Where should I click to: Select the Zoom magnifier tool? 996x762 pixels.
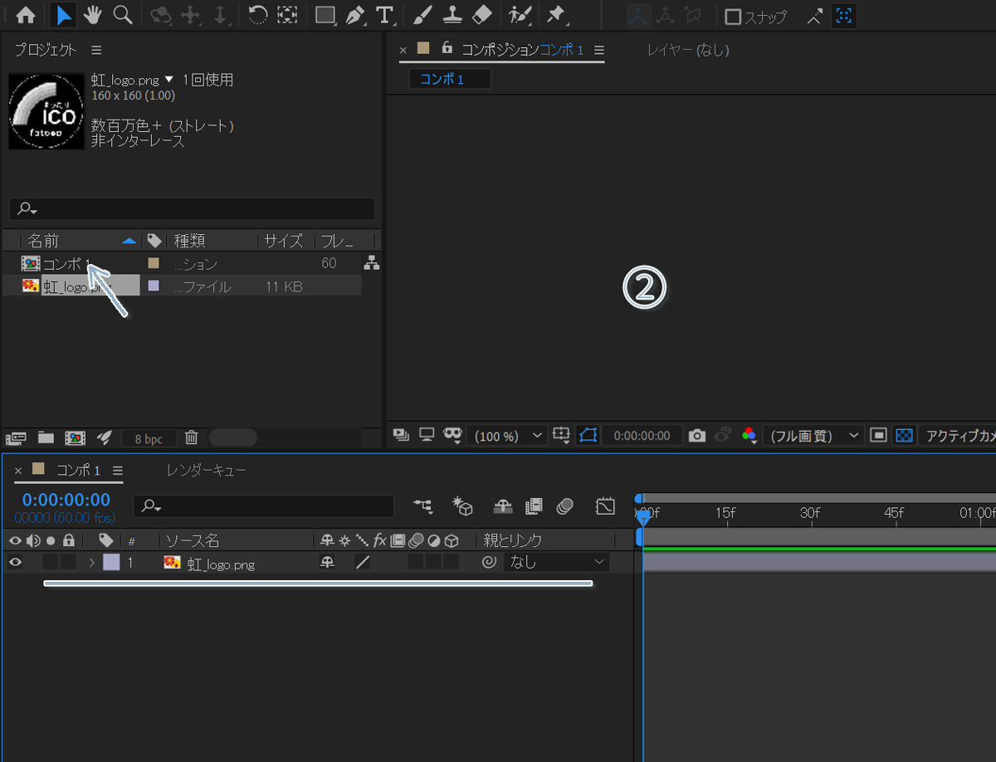tap(122, 15)
